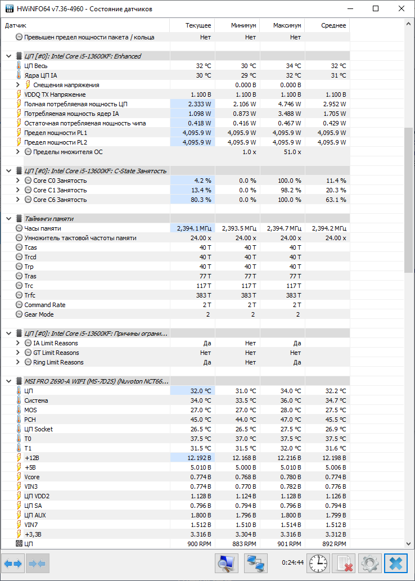Collapse the C-State Занятость group

point(8,171)
